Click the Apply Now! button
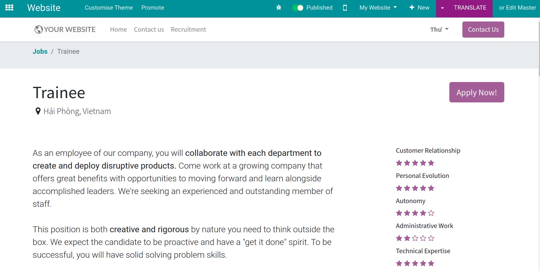 tap(476, 92)
